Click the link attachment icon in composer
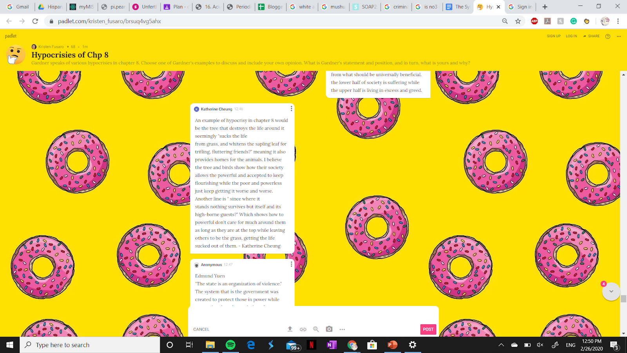This screenshot has width=627, height=353. (x=303, y=329)
